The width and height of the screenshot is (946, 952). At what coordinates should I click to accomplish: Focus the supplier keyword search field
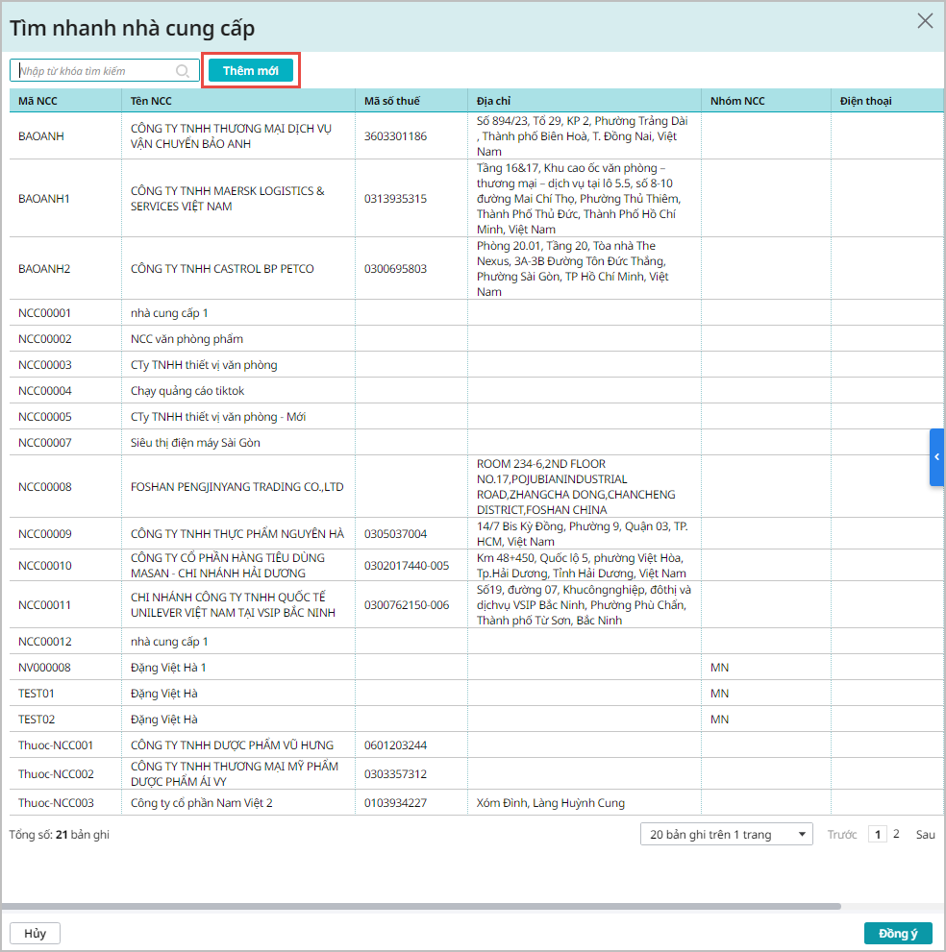pyautogui.click(x=96, y=71)
